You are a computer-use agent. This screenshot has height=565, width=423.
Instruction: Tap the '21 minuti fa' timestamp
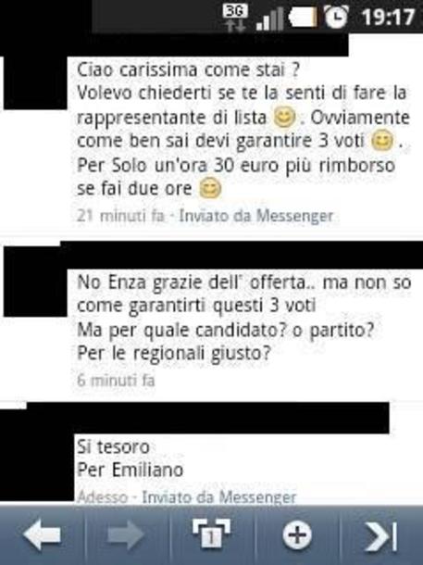pos(120,216)
